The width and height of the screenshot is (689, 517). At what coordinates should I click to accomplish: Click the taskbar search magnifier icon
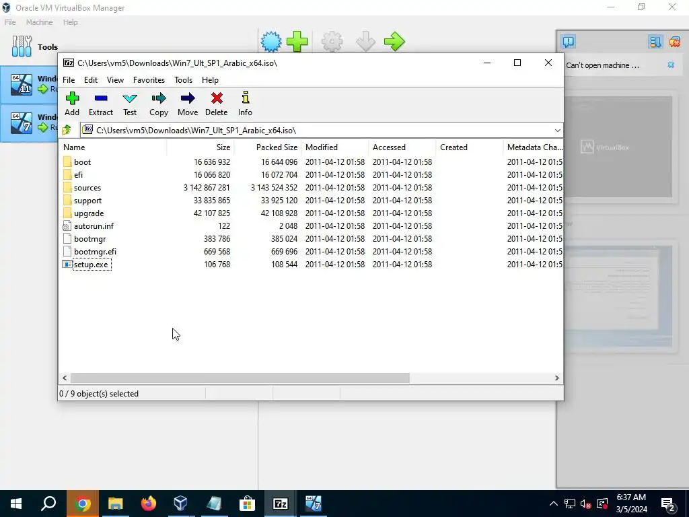coord(48,504)
